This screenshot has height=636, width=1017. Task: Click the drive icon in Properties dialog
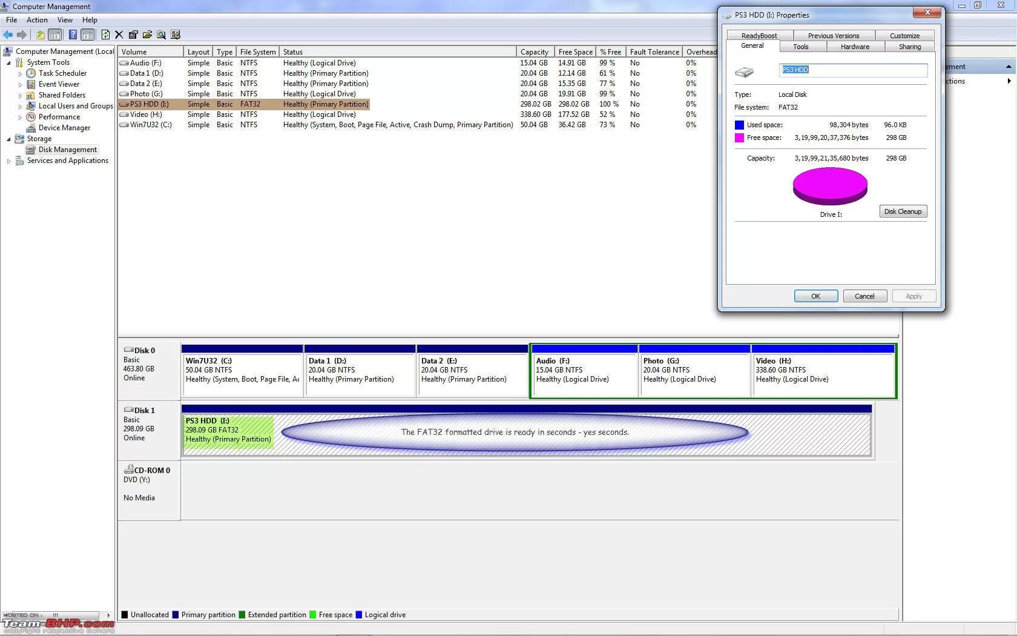pos(744,73)
